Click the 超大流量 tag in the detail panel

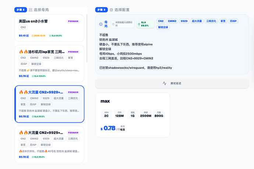click(197, 21)
